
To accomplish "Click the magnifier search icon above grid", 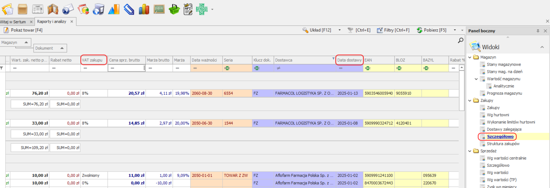I will (x=460, y=41).
